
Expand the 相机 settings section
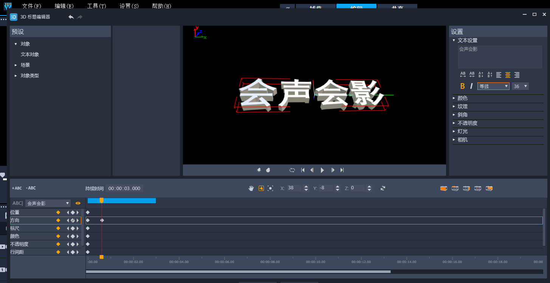point(454,139)
